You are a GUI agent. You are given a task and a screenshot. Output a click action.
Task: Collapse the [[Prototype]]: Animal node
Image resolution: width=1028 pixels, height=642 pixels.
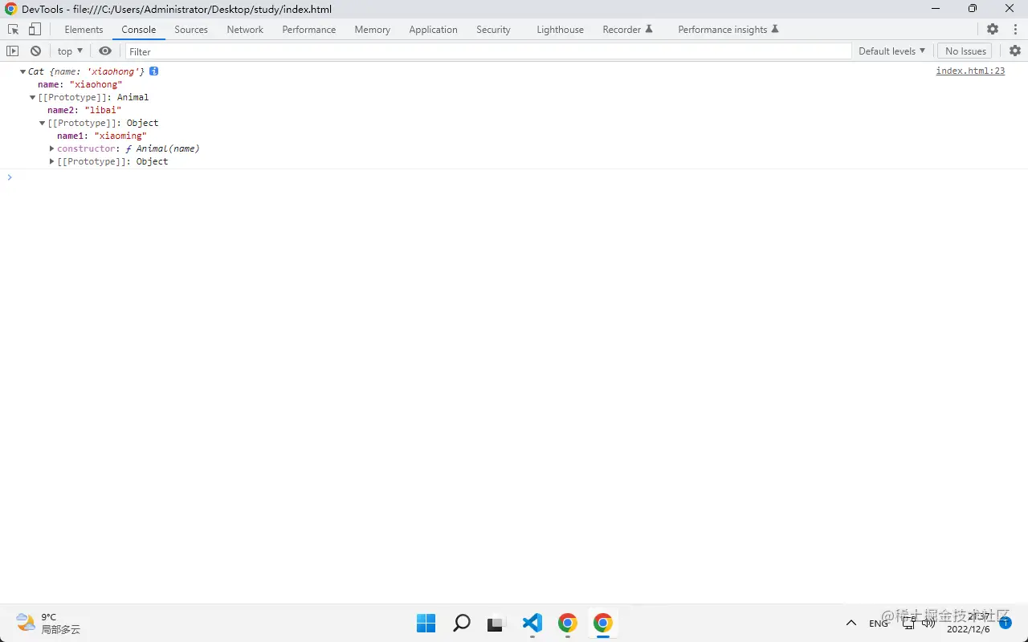(33, 97)
